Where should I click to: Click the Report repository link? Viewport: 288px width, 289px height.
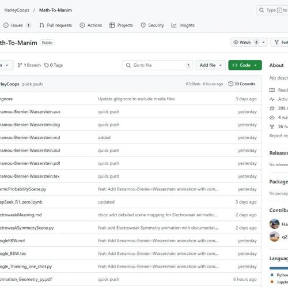point(279,136)
